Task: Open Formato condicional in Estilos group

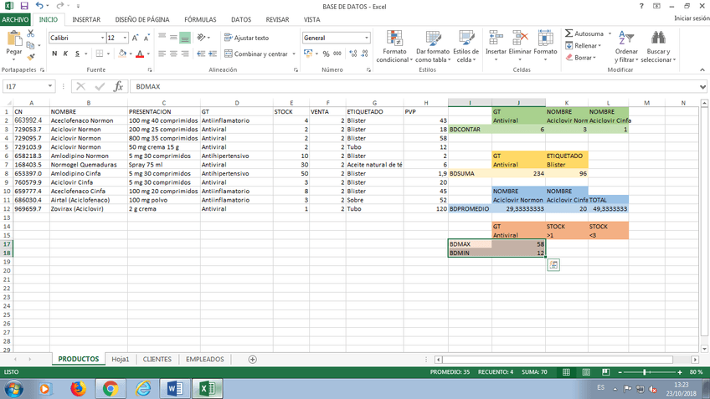Action: 394,46
